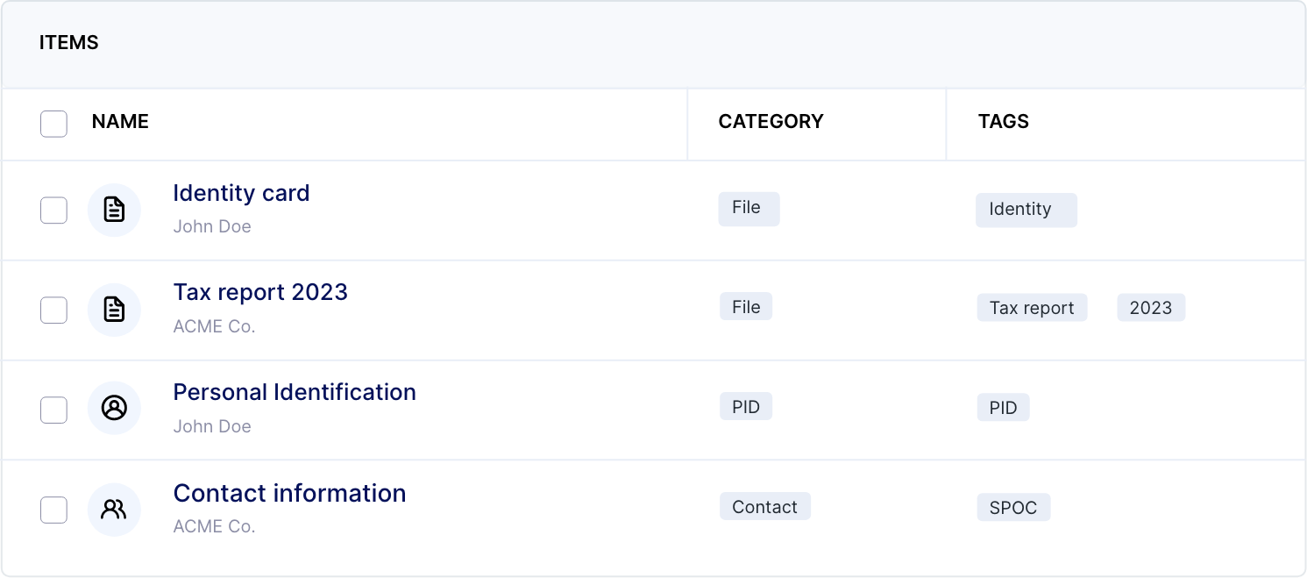This screenshot has width=1307, height=578.
Task: Select the Personal Identification row checkbox
Action: [x=53, y=410]
